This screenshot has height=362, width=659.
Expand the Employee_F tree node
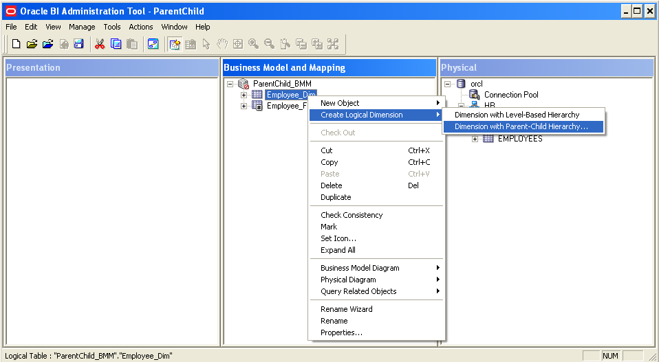tap(244, 106)
